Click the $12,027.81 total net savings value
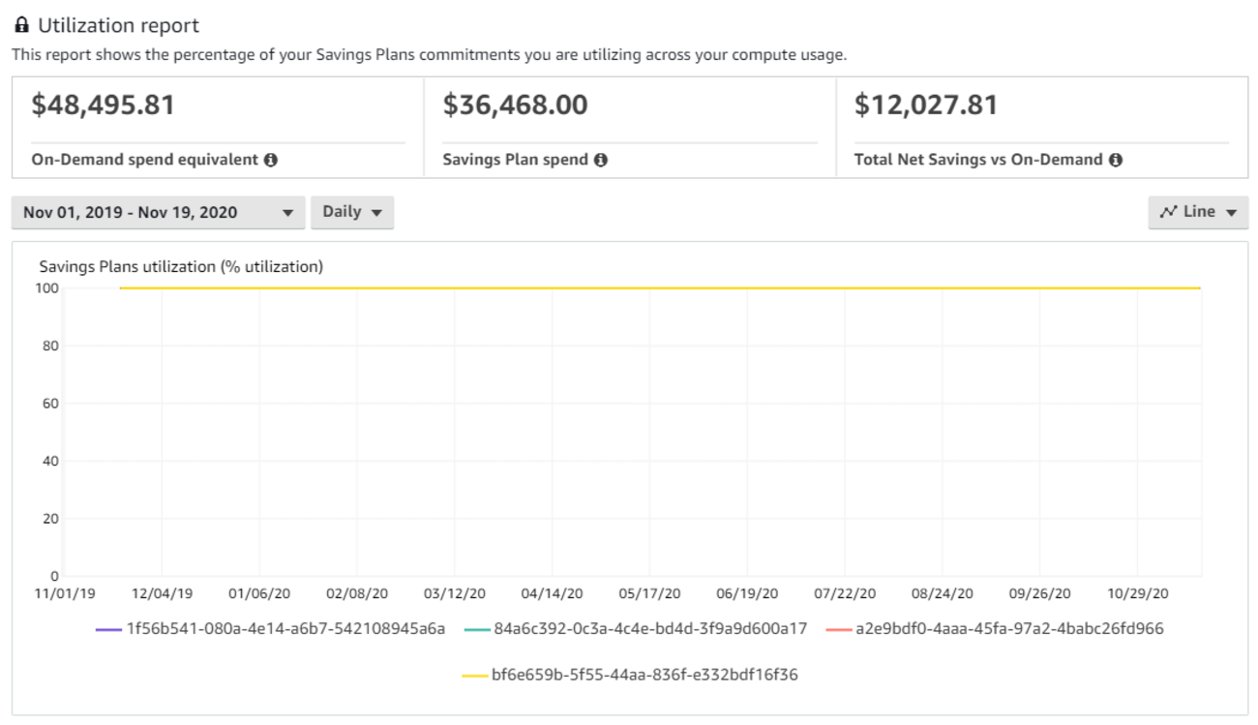This screenshot has width=1258, height=725. pos(926,105)
